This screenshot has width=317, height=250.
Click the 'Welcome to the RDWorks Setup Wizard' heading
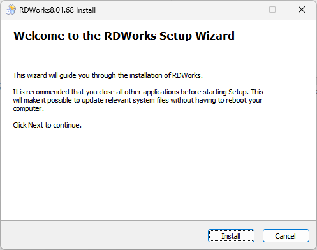pyautogui.click(x=124, y=36)
